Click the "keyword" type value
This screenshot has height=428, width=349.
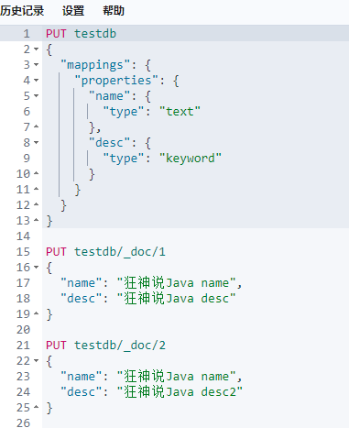tap(191, 159)
